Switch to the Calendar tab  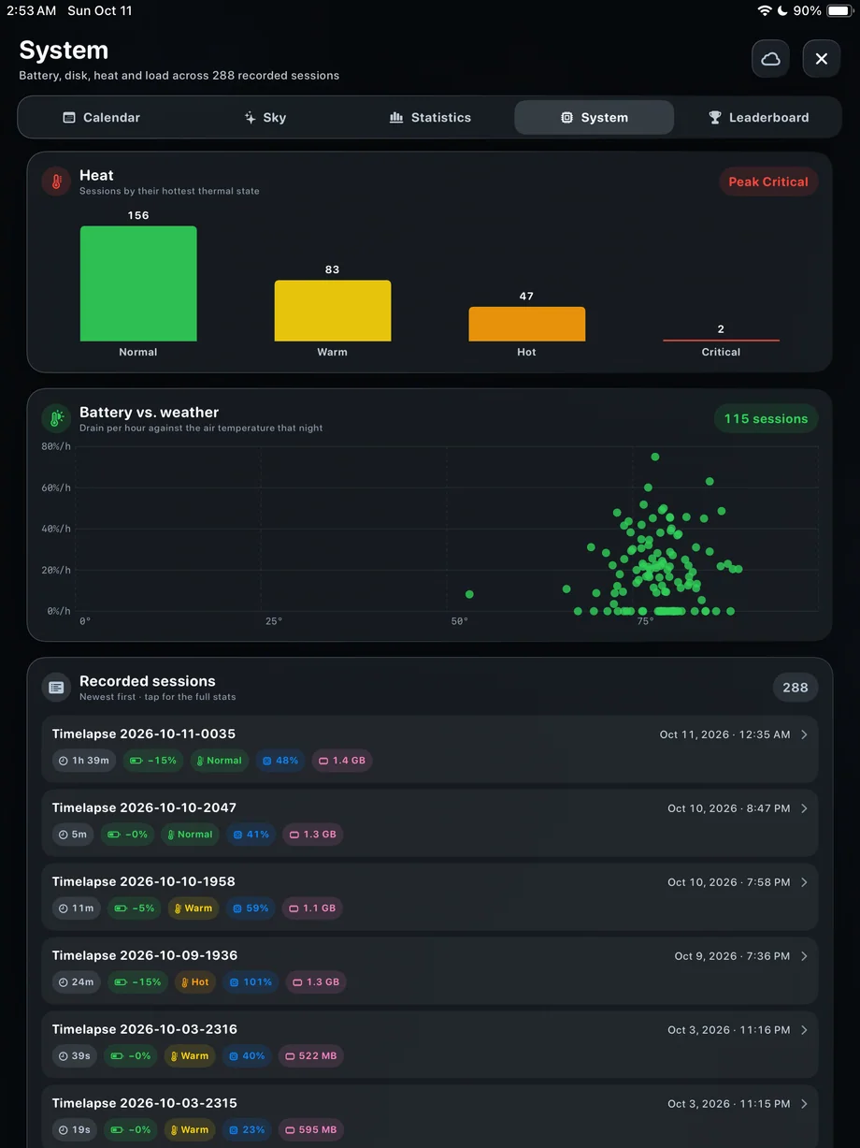101,118
